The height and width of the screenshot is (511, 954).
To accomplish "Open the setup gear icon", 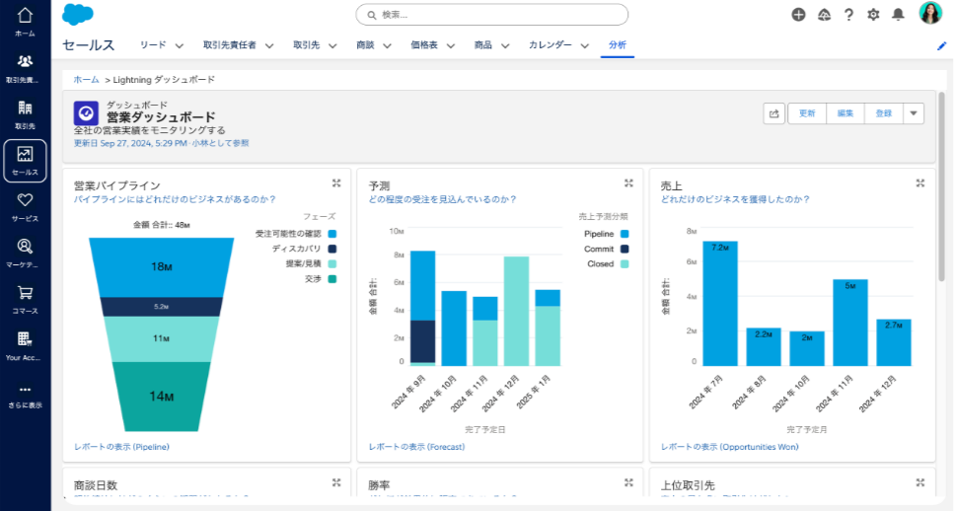I will [873, 14].
